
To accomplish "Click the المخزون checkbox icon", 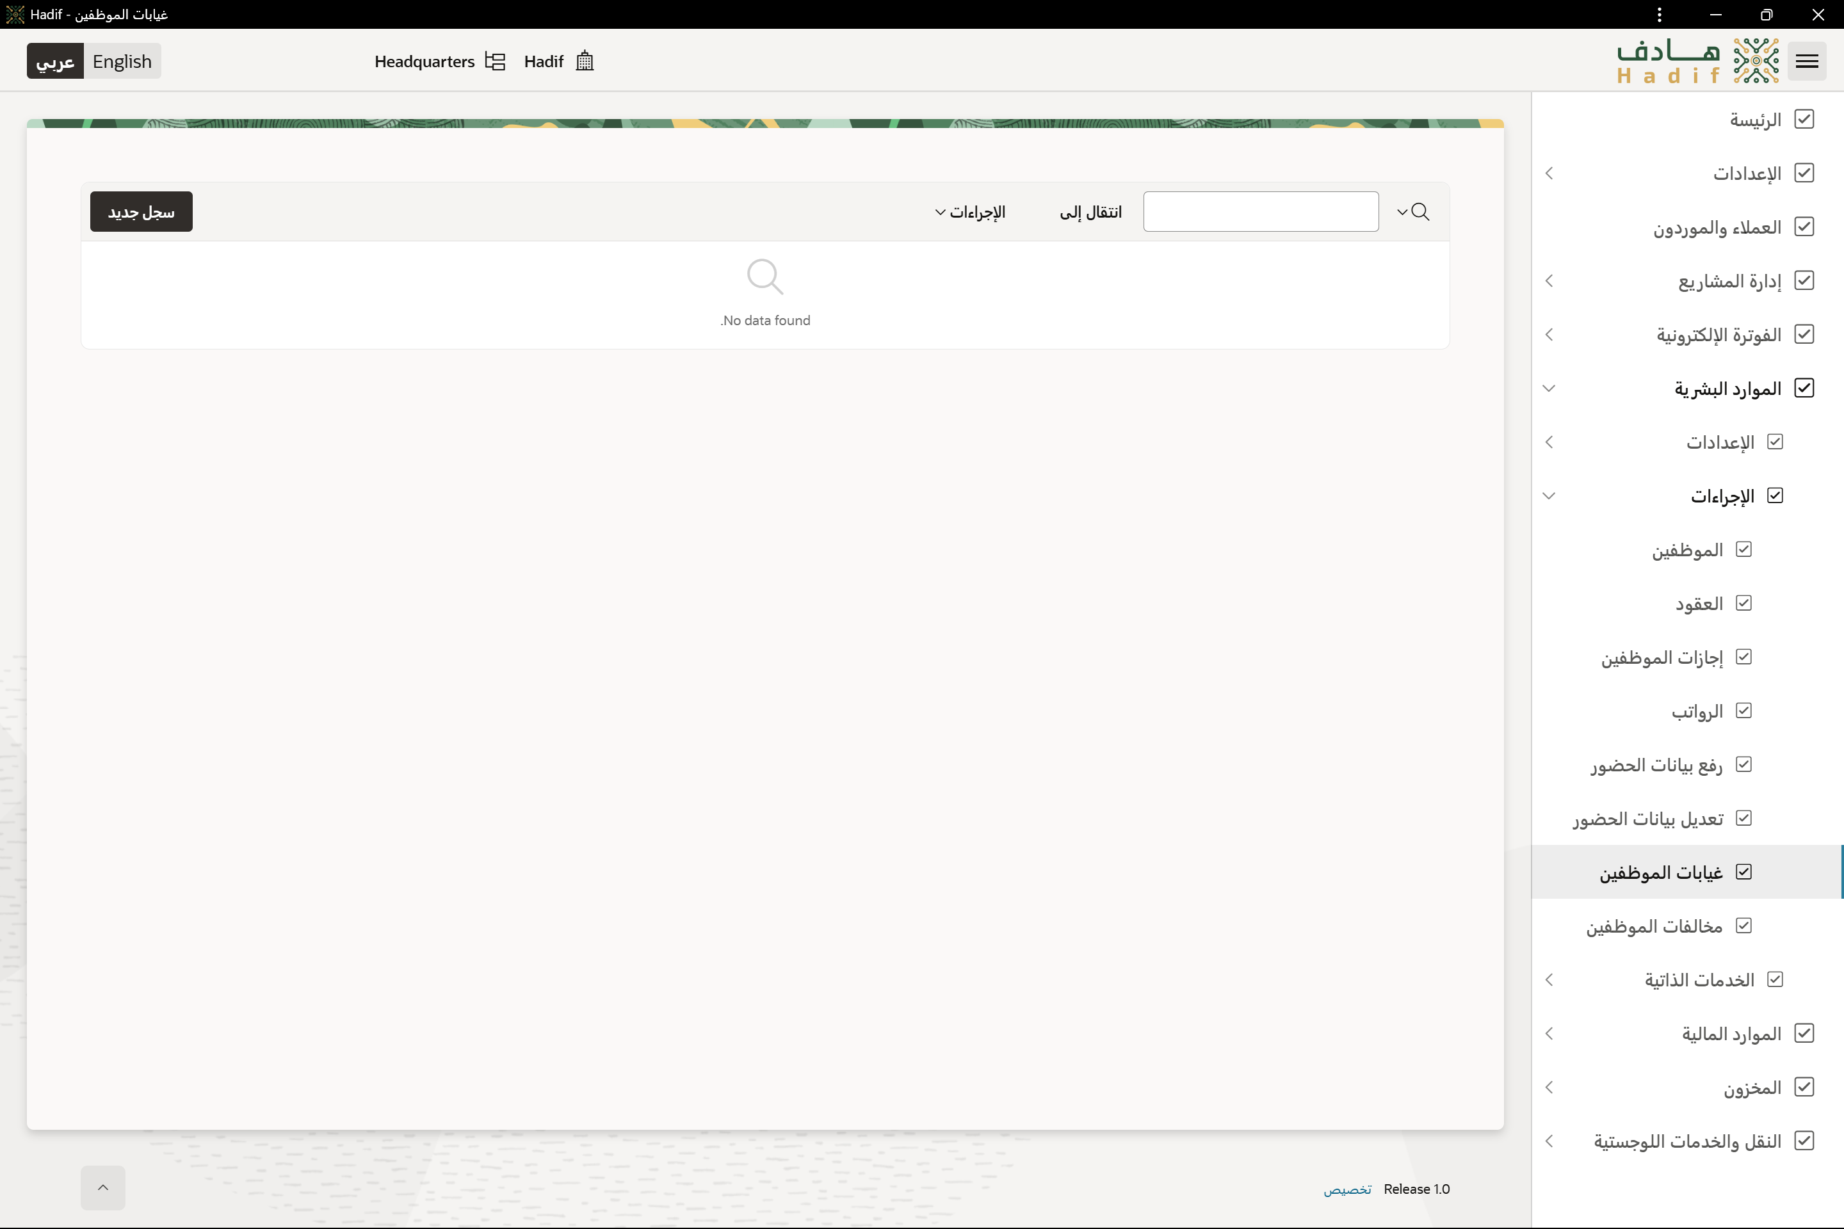I will [1804, 1087].
